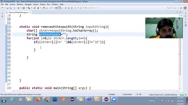Click the green progress bar in status bar
This screenshot has width=188, height=105.
pos(182,95)
